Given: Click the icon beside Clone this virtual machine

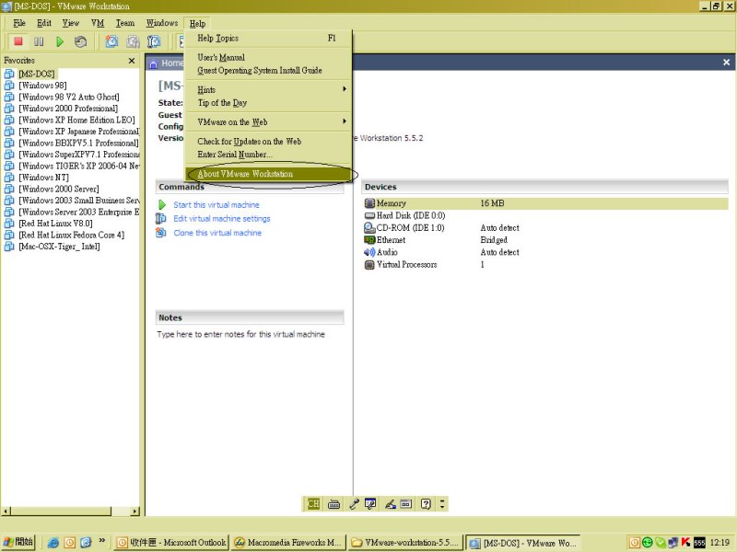Looking at the screenshot, I should pos(160,233).
